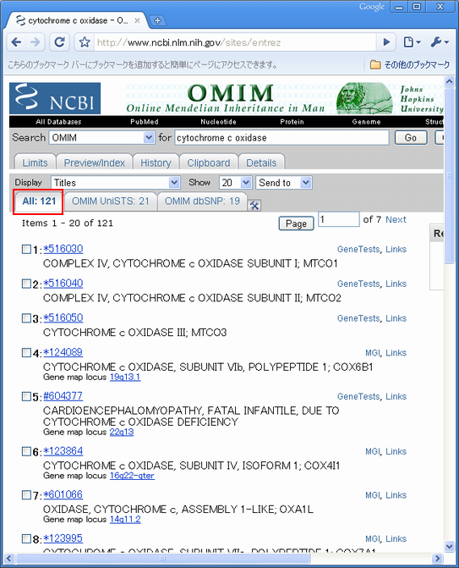
Task: Check the box for item 5 #604377
Action: point(26,396)
